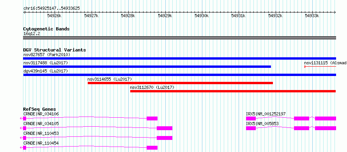Click the nsv3112670 (Lu2017) red bar
Viewport: 347px width, 152px height.
[x=233, y=91]
